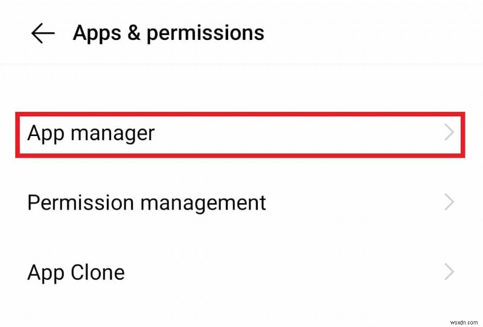Go back from Apps & permissions screen

tap(43, 34)
